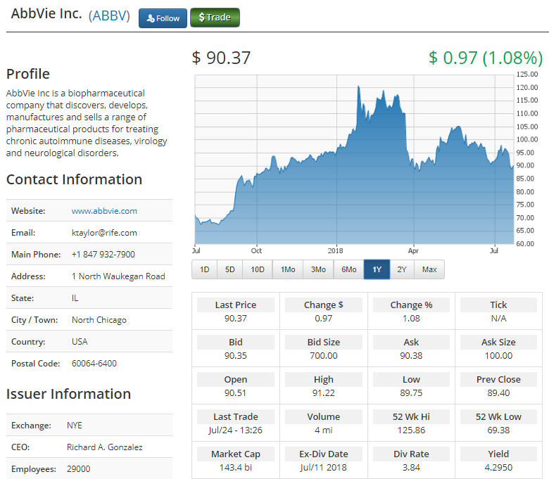Select the 1Y chart range
Screen dimensions: 549x479
coord(377,269)
